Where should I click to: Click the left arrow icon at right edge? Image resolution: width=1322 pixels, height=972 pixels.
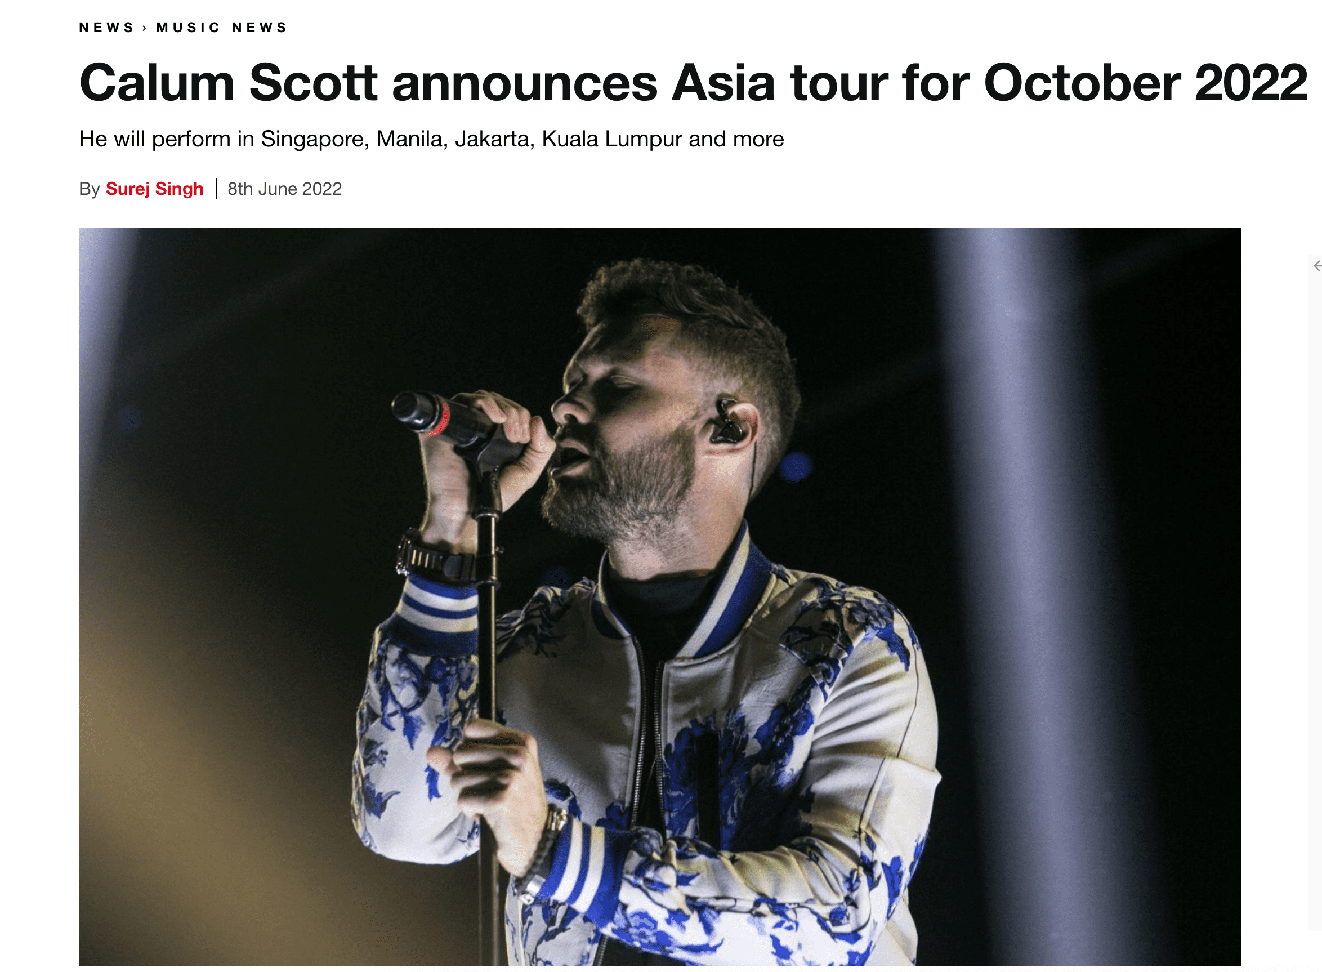tap(1317, 266)
